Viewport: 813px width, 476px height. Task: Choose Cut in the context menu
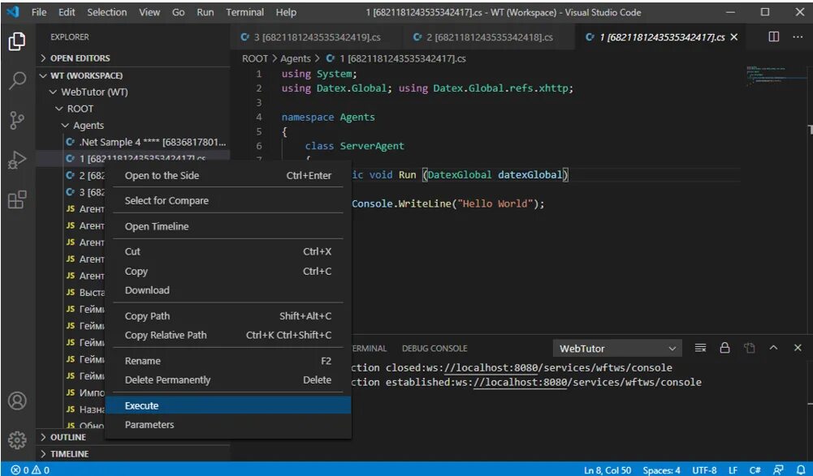[228, 251]
